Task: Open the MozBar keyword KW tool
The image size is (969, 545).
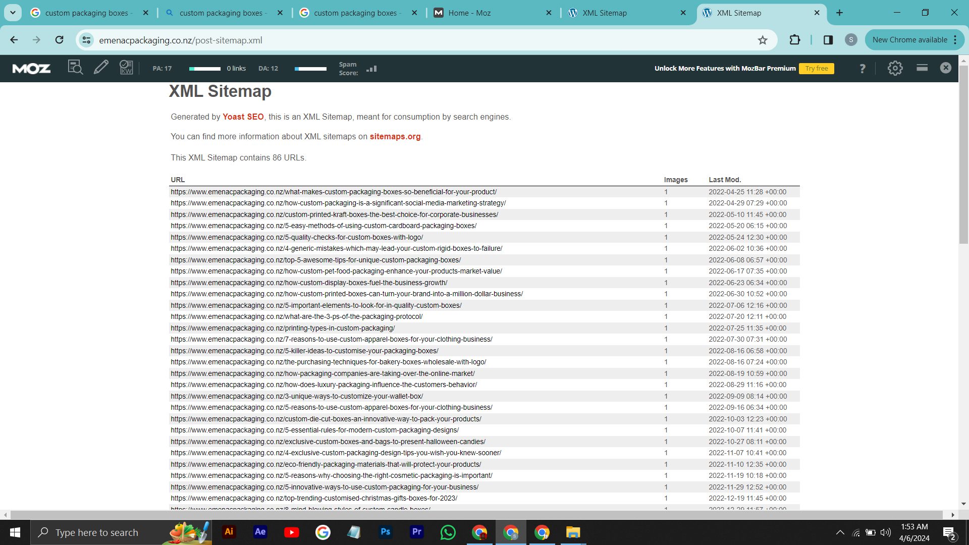Action: 126,68
